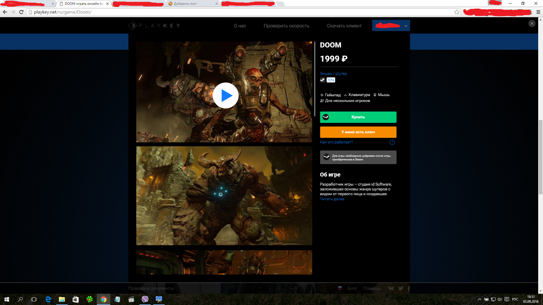Reload the page with the refresh icon
Image resolution: width=543 pixels, height=305 pixels.
(21, 12)
